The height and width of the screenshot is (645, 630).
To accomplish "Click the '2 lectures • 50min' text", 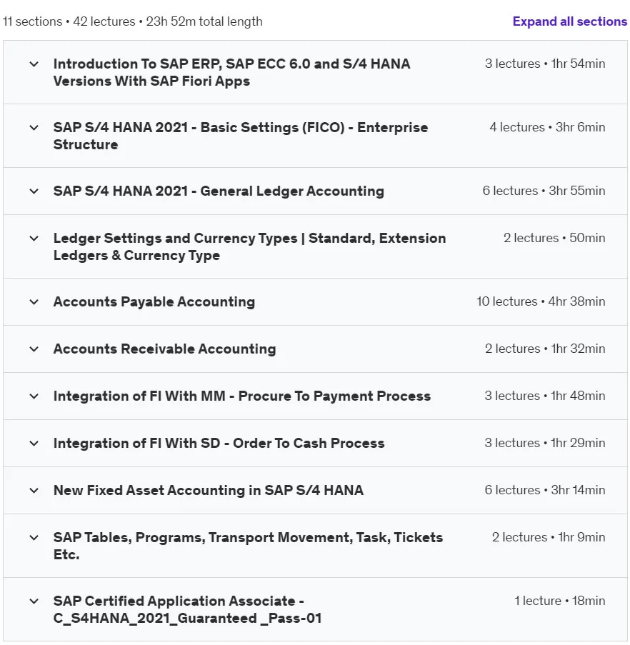I will coord(554,238).
